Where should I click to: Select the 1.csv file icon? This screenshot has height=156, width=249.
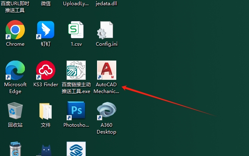76,30
